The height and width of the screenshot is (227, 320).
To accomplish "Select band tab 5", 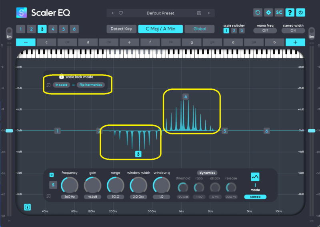I will (63, 29).
